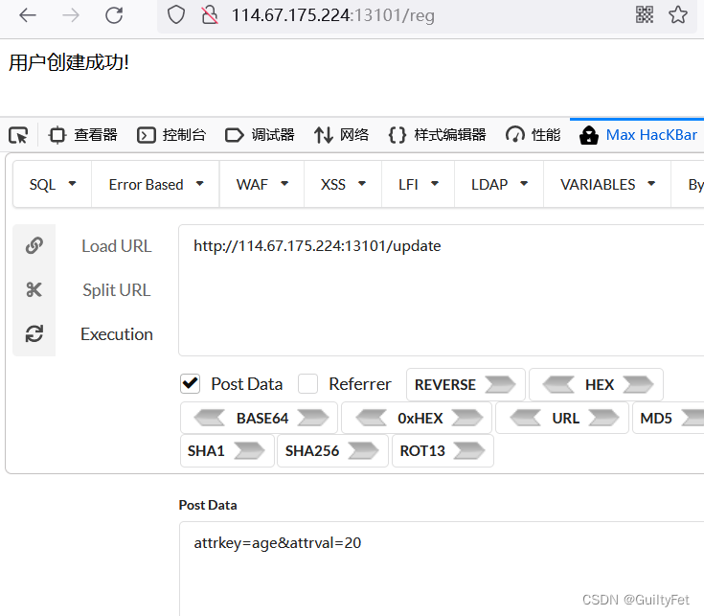Click the Execution button label
Viewport: 704px width, 616px height.
(117, 334)
